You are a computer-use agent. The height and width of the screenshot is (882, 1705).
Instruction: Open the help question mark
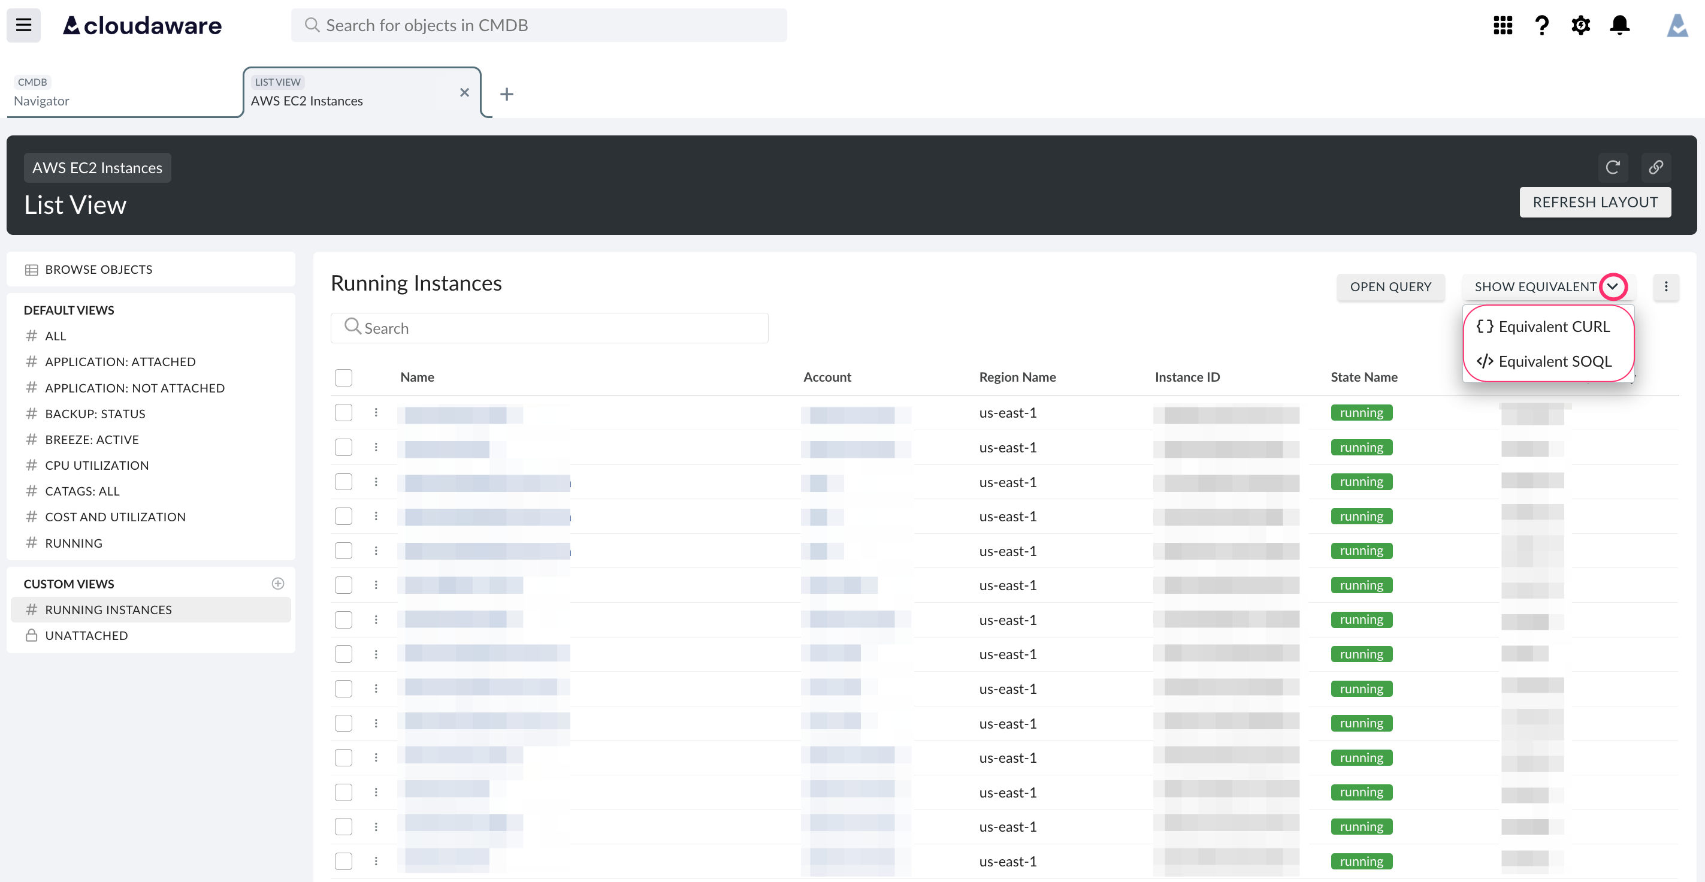pos(1541,25)
